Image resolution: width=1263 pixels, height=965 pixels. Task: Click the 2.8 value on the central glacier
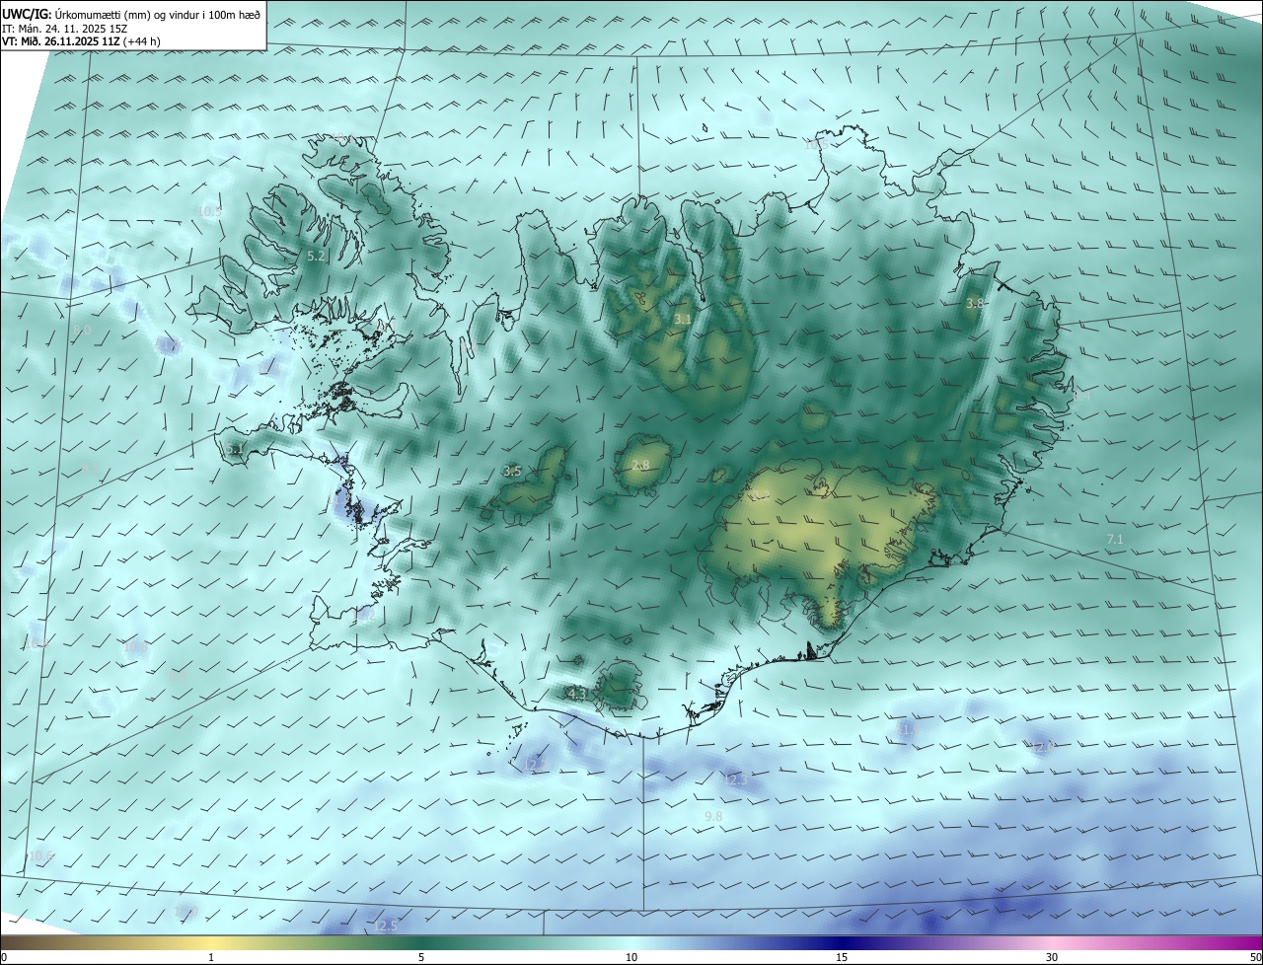(640, 466)
